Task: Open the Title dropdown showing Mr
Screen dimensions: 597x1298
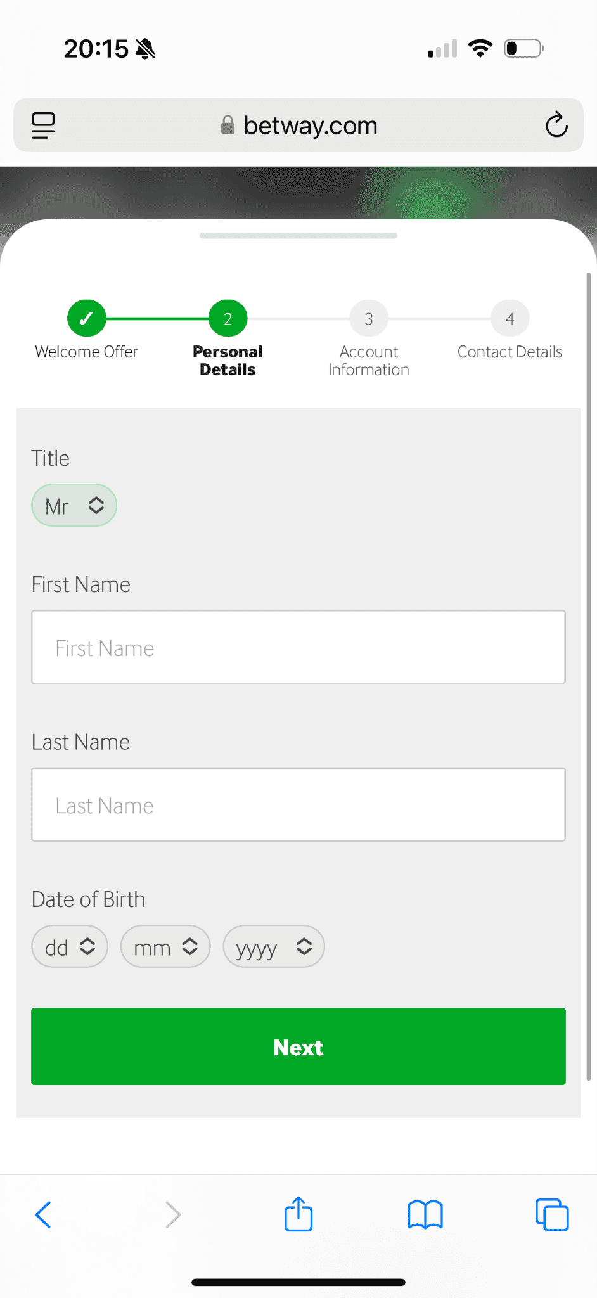Action: coord(74,505)
